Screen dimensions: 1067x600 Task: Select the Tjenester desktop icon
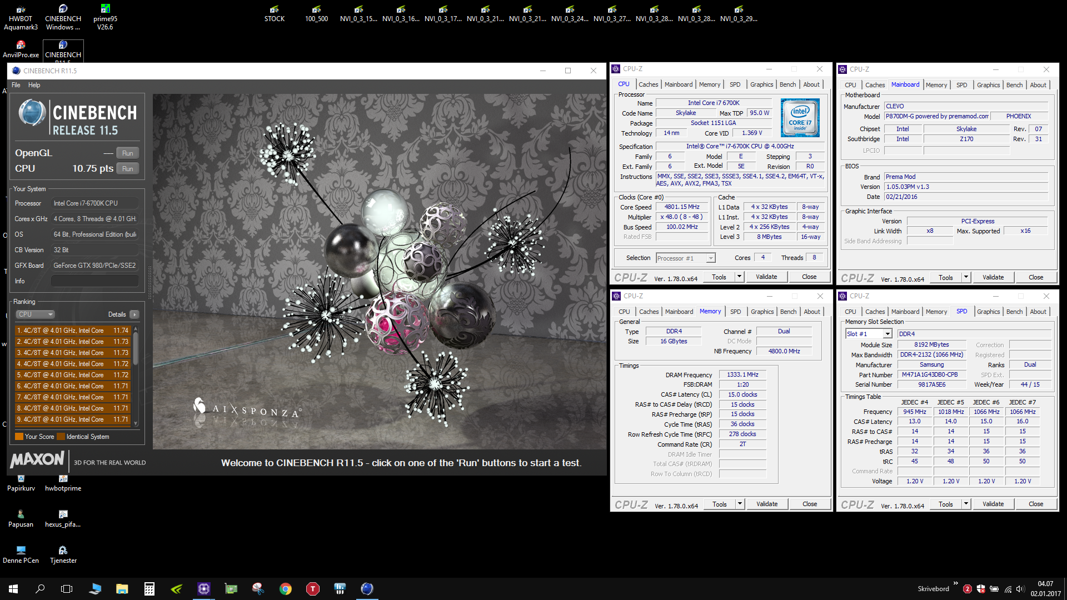pyautogui.click(x=63, y=555)
